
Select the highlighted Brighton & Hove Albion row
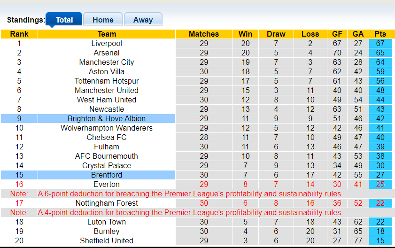coord(107,118)
